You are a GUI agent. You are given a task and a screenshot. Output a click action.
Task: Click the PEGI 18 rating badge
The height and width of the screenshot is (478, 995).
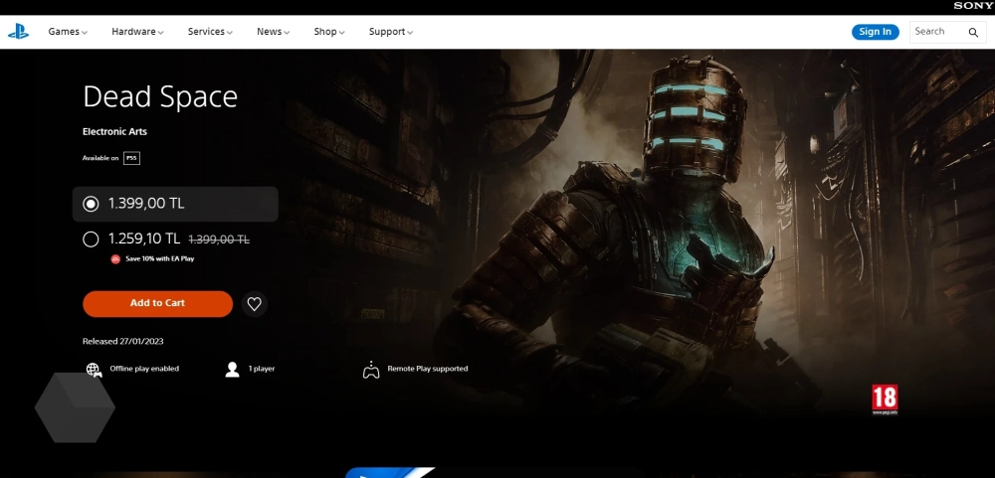coord(885,398)
